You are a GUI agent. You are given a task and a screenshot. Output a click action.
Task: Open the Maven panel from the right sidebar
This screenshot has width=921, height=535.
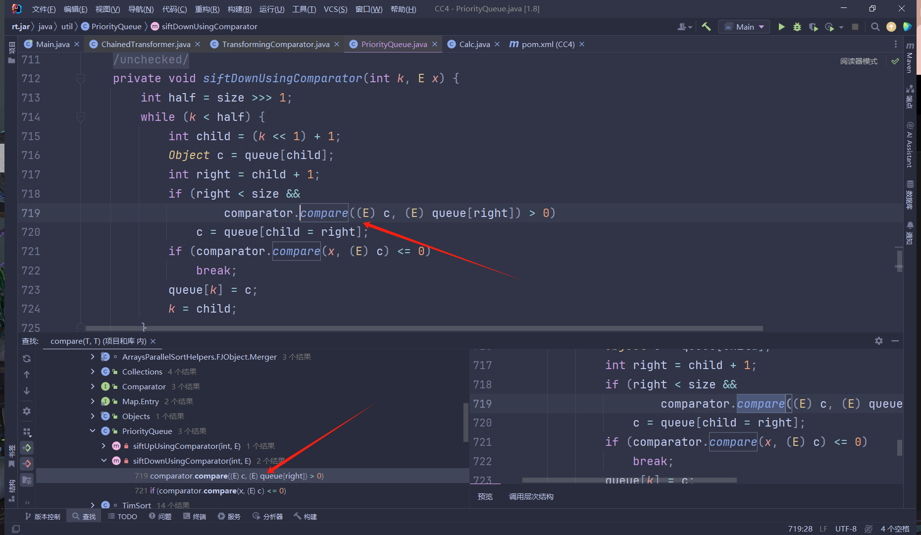[910, 62]
